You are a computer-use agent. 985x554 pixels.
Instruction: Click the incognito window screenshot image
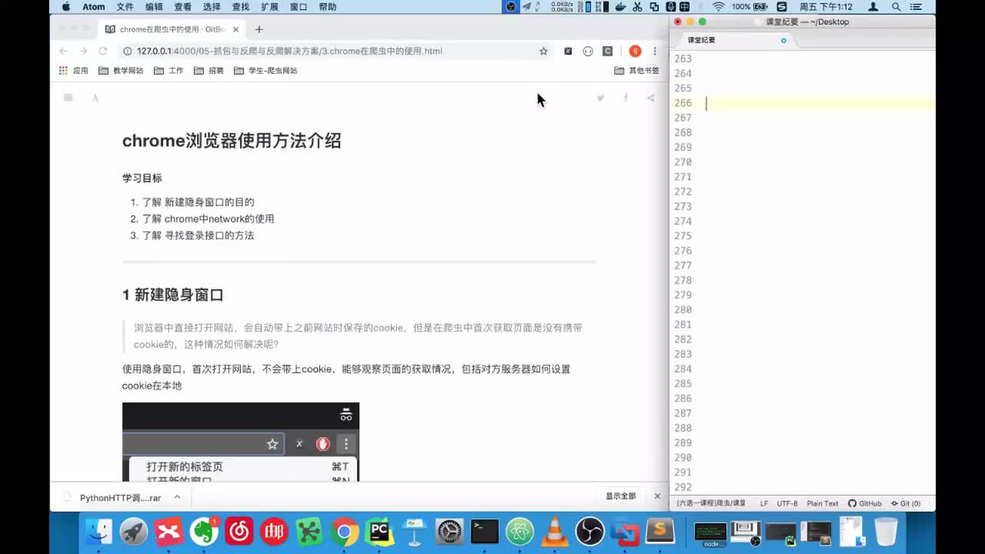click(x=241, y=442)
